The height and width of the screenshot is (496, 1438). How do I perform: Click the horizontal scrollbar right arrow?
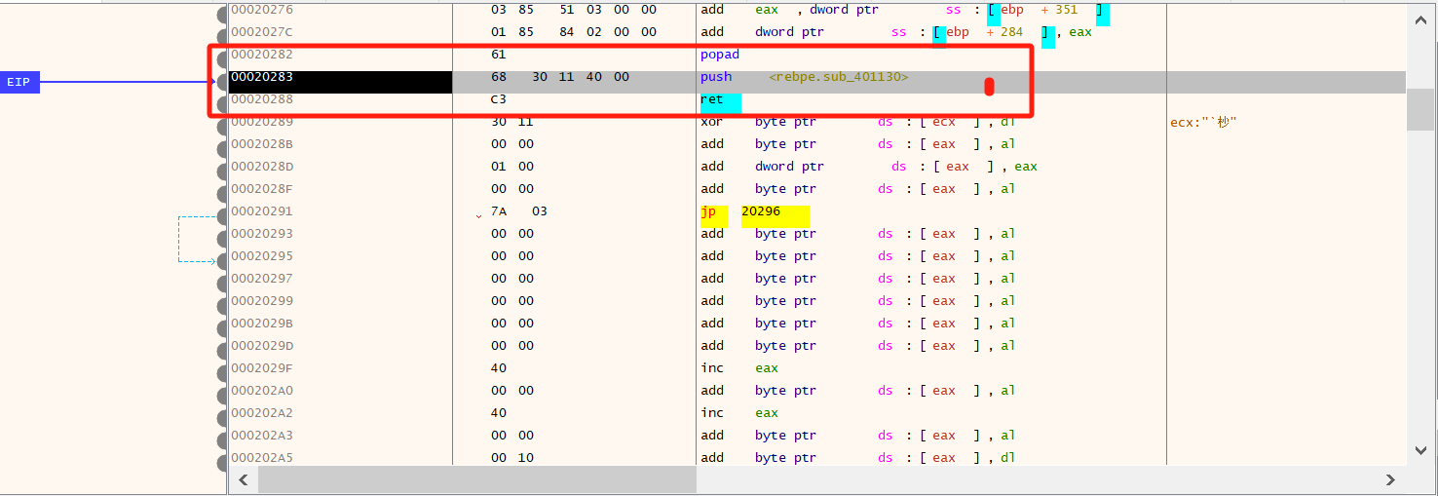pyautogui.click(x=1391, y=480)
